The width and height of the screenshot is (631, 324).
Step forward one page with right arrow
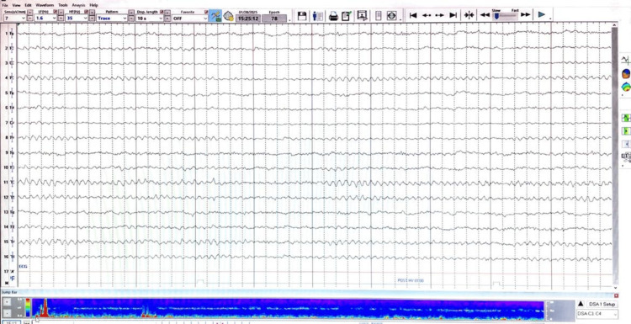tap(439, 15)
